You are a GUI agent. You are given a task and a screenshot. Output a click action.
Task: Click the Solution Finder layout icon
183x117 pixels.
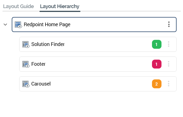[x=26, y=44]
